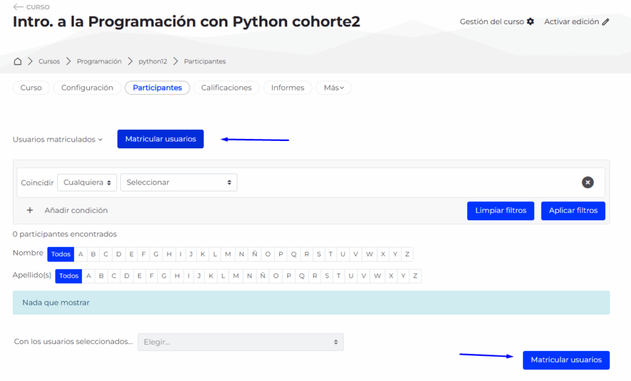Click the plus icon for Añadir condición
Image resolution: width=631 pixels, height=381 pixels.
point(30,211)
